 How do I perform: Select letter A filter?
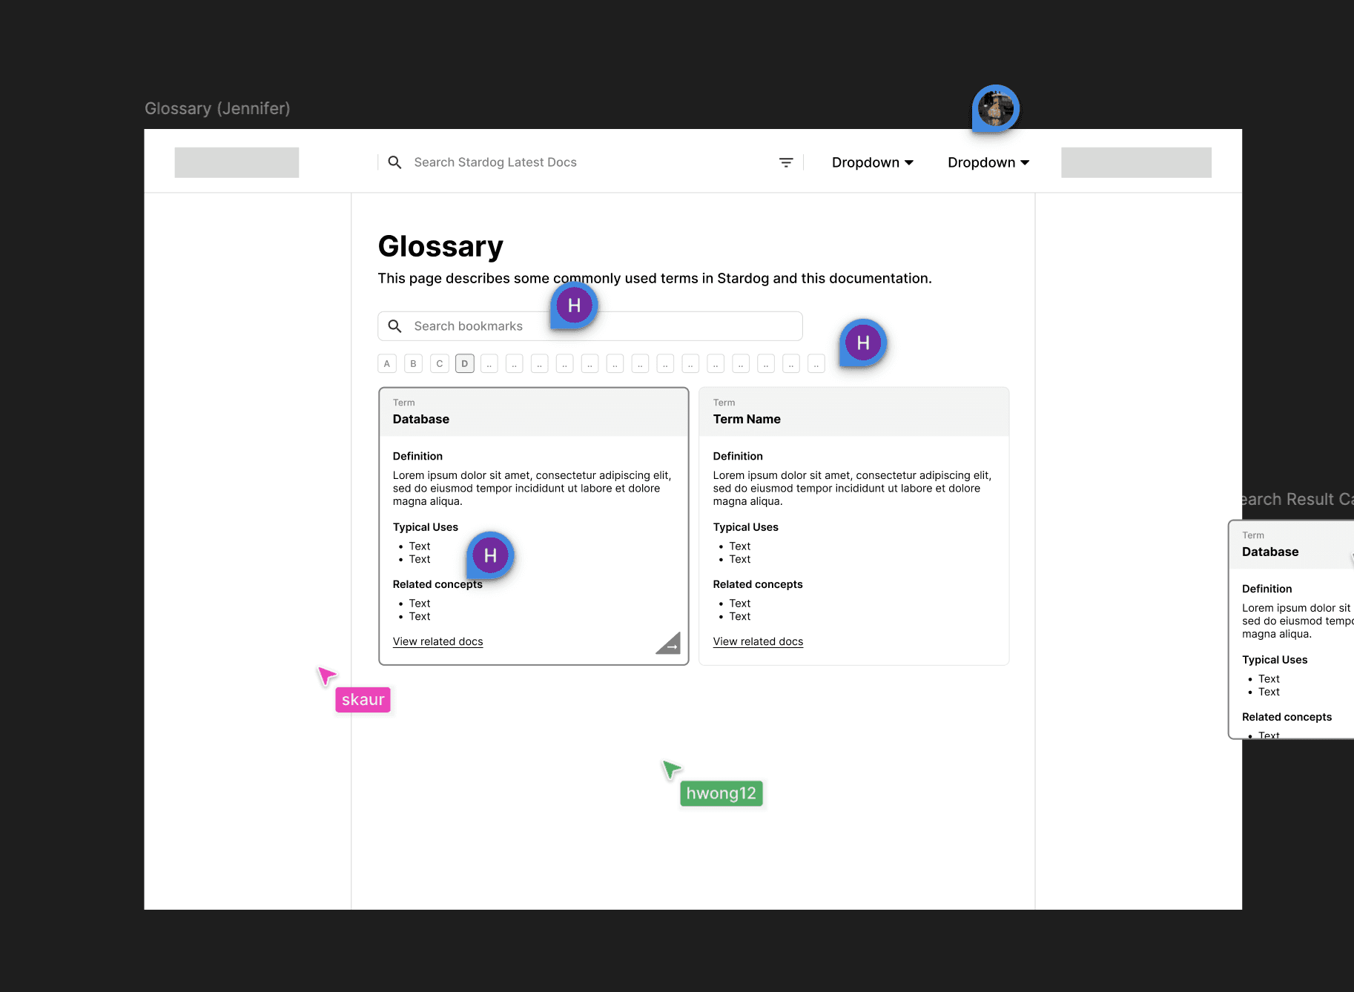tap(387, 364)
